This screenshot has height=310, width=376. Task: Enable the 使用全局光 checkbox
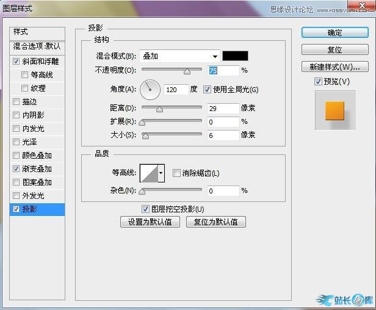[x=208, y=90]
